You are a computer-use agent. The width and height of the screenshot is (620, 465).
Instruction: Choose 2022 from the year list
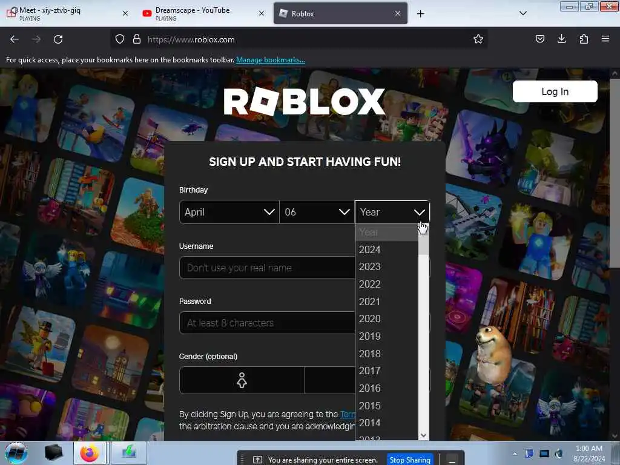point(386,285)
